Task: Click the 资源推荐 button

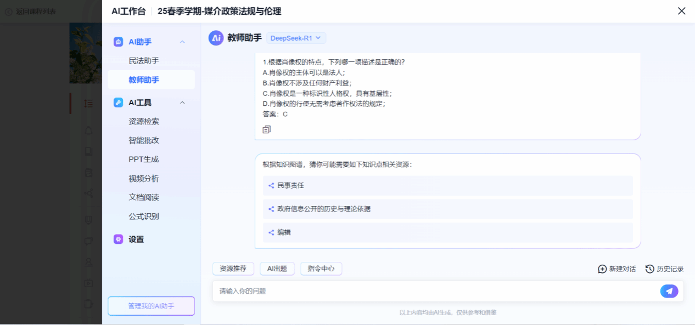Action: pyautogui.click(x=233, y=269)
